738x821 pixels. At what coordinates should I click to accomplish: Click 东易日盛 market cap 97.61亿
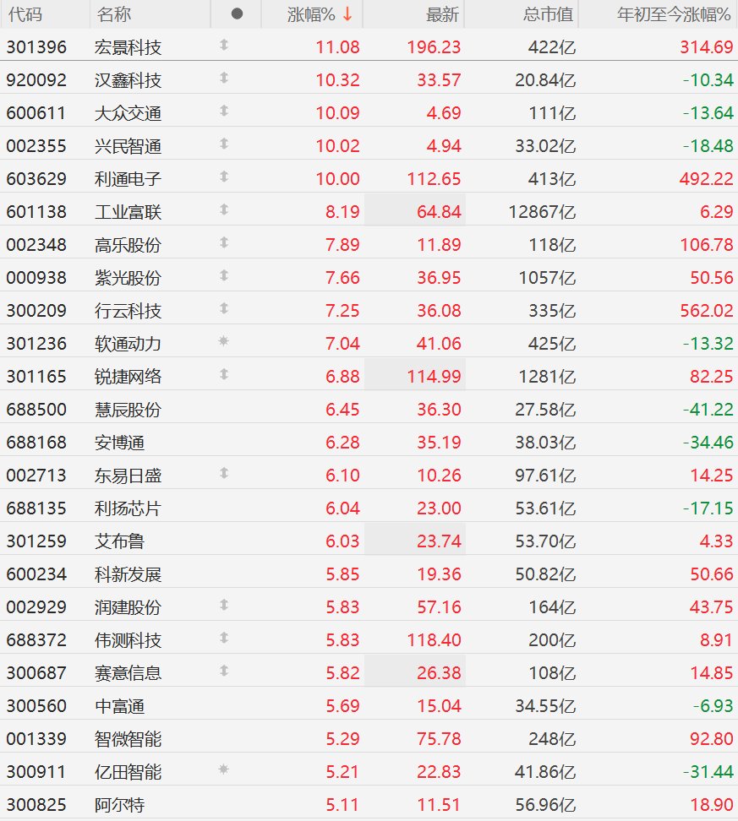pos(545,476)
